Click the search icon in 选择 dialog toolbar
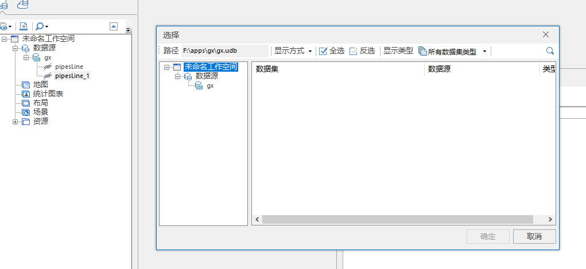 [x=550, y=51]
